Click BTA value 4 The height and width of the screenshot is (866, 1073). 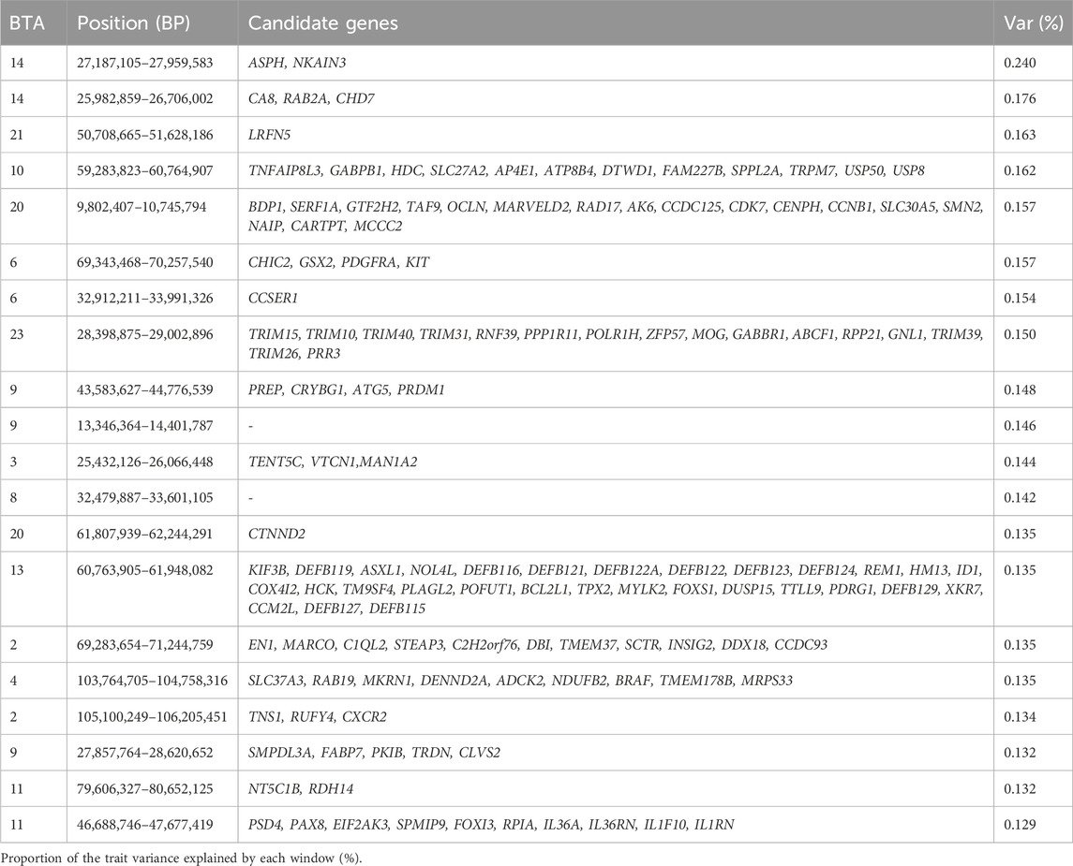pos(14,681)
